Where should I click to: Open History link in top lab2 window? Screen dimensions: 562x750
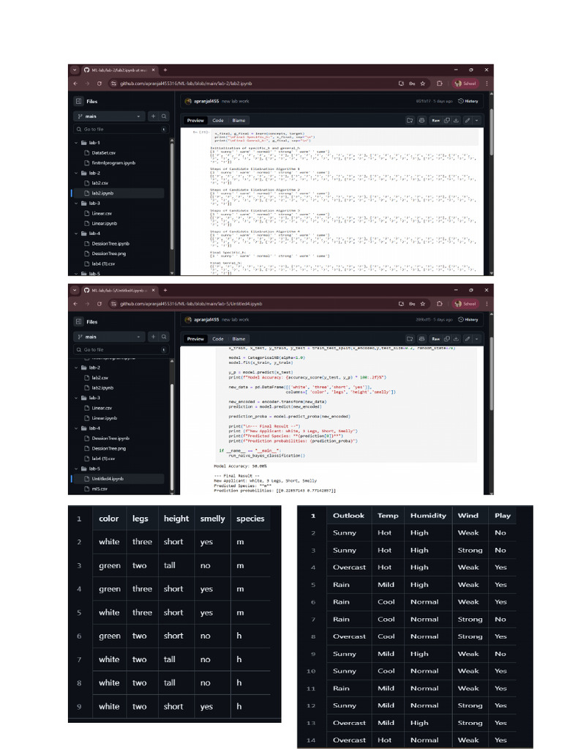[468, 101]
